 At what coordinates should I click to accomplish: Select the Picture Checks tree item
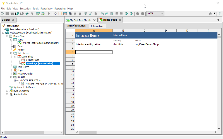[x=25, y=74]
